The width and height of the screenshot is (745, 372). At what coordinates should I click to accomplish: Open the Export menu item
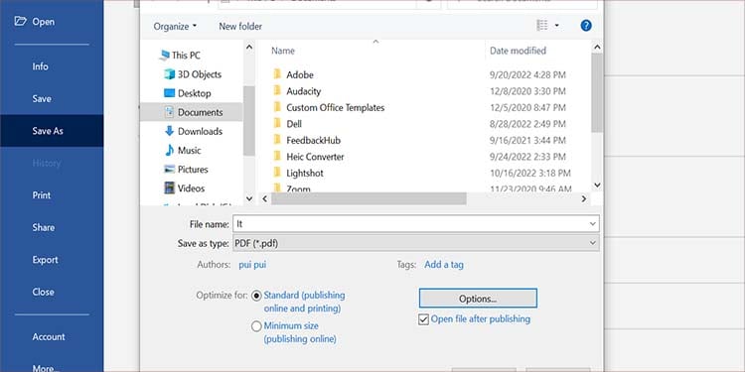pyautogui.click(x=45, y=260)
